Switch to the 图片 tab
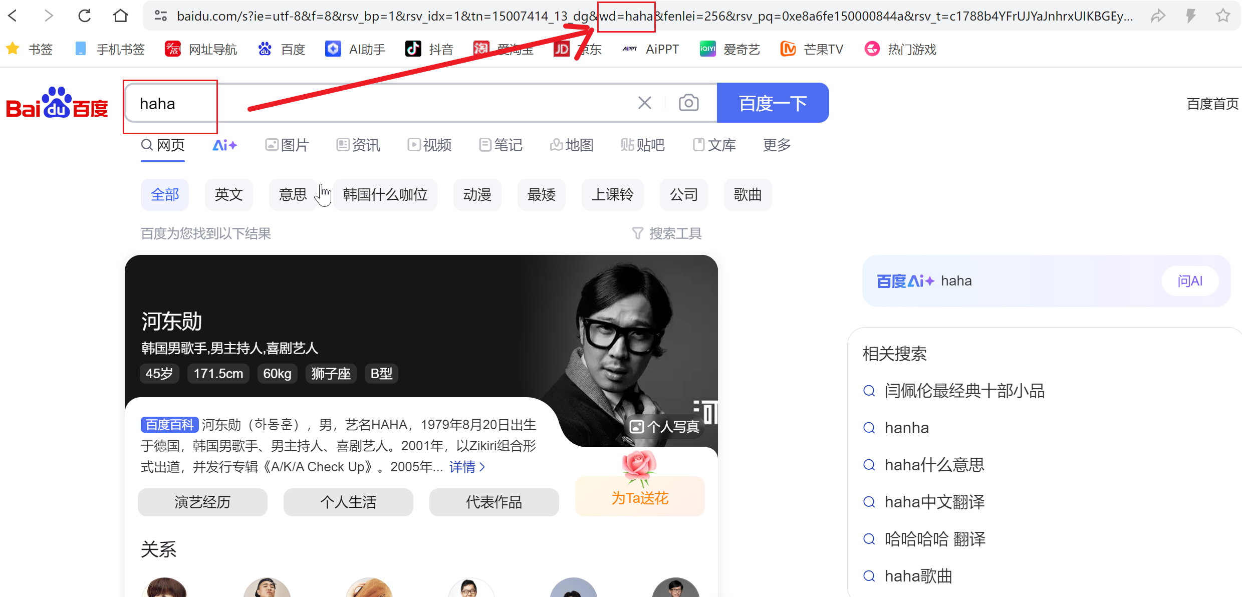The image size is (1242, 597). coord(287,145)
